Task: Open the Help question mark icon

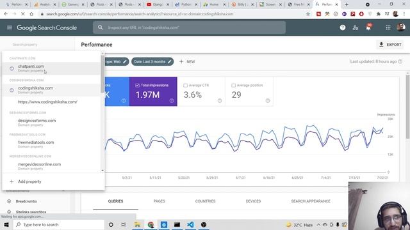Action: (343, 27)
